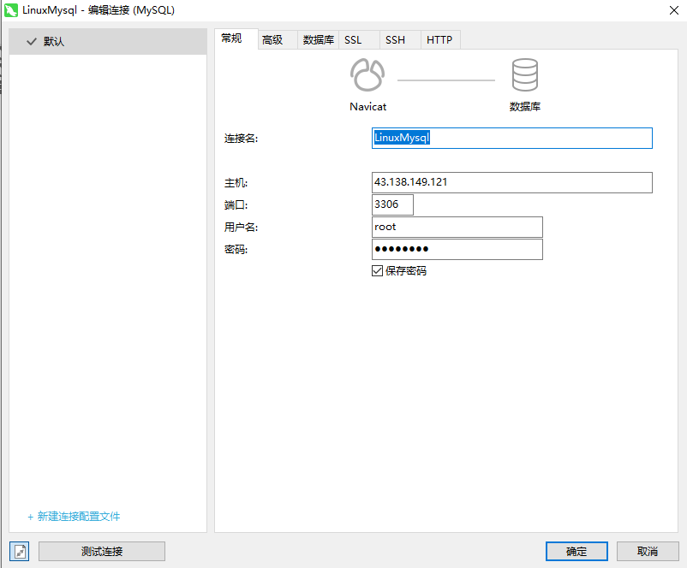
Task: Click the 新建连接配置文件 link
Action: 74,517
